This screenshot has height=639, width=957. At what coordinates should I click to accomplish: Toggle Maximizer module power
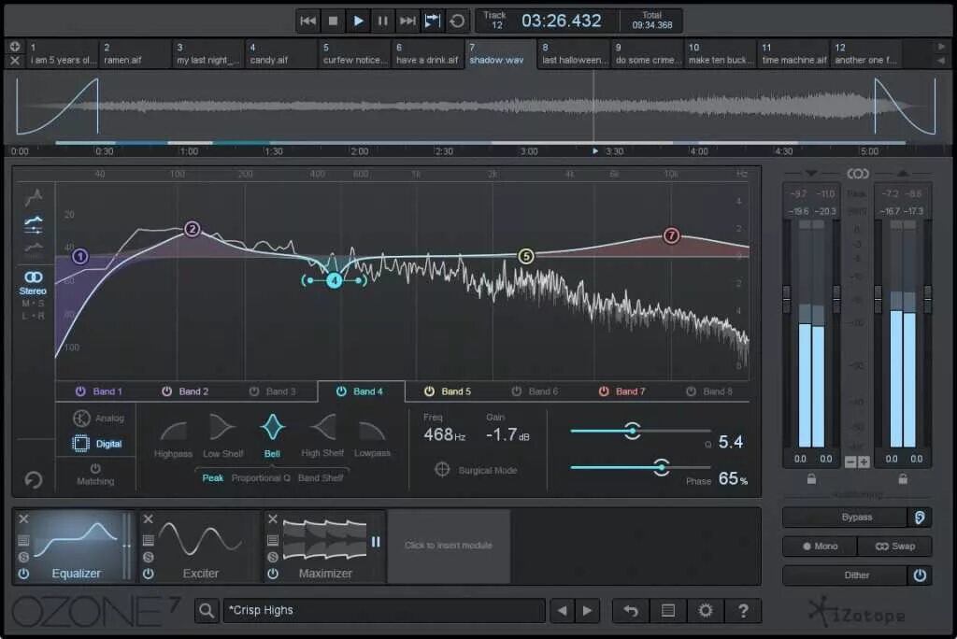(273, 574)
